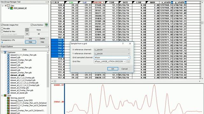This screenshot has width=204, height=114.
Task: Click the y marker on y_utm34 column header
Action: coord(186,3)
